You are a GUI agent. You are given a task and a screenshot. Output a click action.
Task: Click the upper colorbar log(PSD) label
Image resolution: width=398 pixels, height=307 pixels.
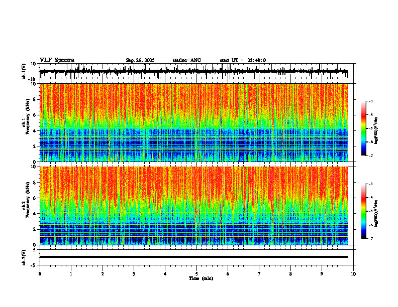click(376, 131)
